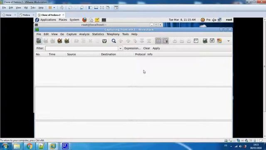This screenshot has width=266, height=150.
Task: Click the magnifier find packet icon
Action: 113,41
